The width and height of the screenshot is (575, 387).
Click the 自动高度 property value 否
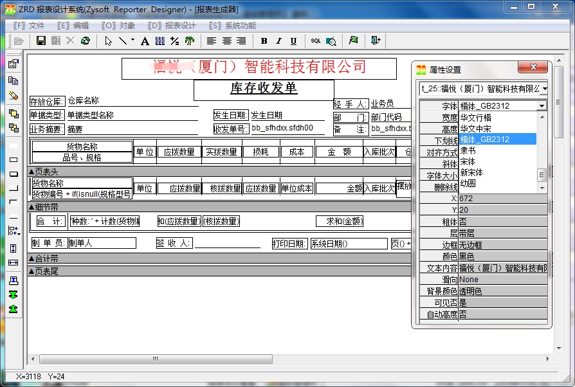pyautogui.click(x=503, y=314)
